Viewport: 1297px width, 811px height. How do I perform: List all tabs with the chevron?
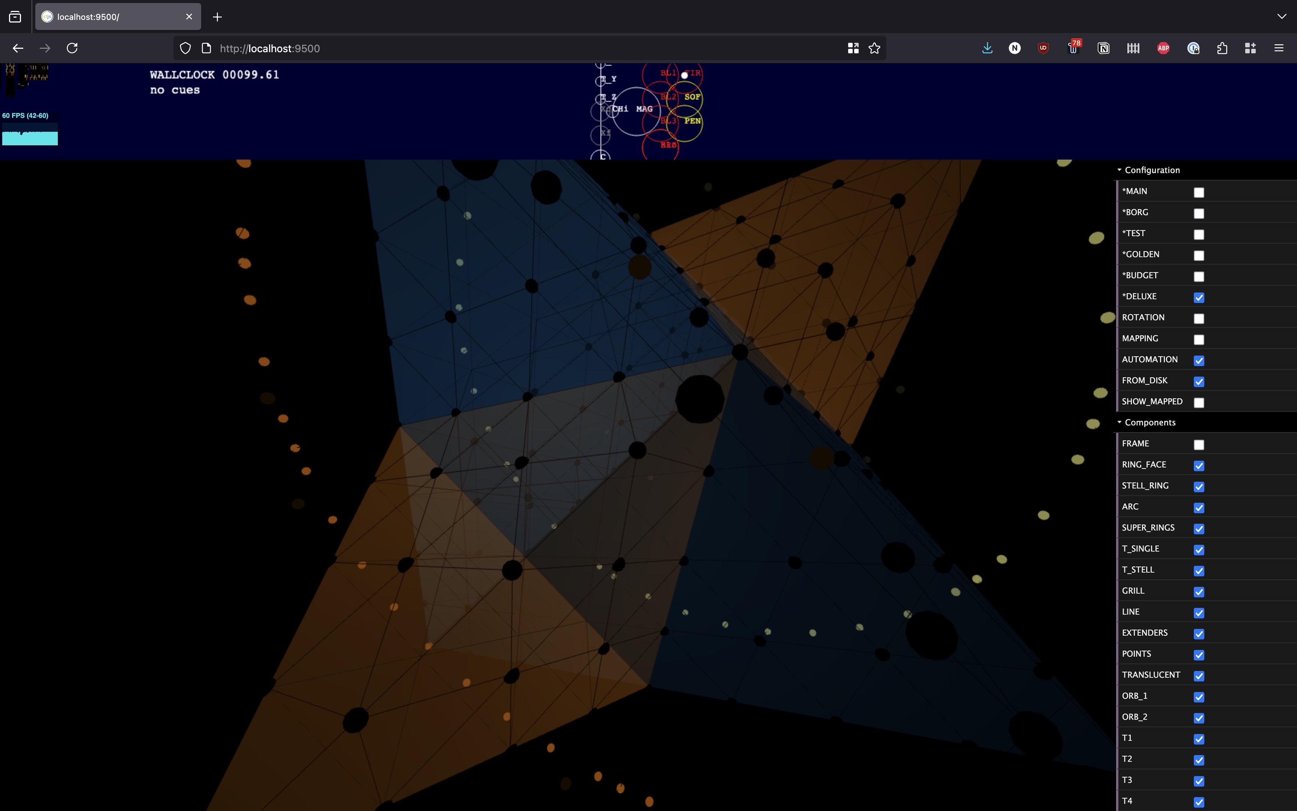(x=1282, y=17)
